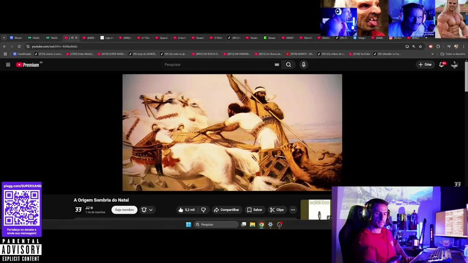Open the JJ channel avatar
The image size is (468, 263).
pos(78,210)
